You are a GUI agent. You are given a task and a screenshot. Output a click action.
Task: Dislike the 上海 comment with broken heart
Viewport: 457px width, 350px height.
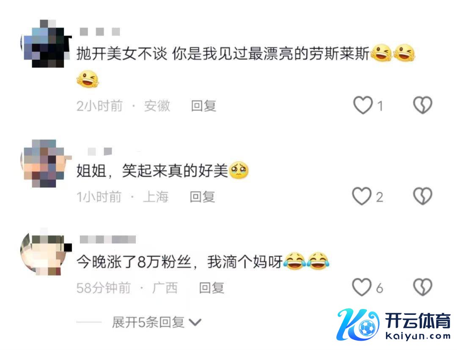[423, 196]
